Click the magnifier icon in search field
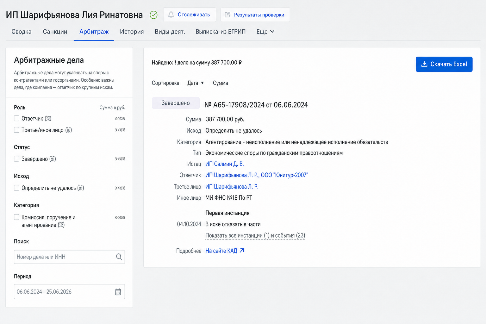Viewport: 486px width, 324px height. point(119,257)
